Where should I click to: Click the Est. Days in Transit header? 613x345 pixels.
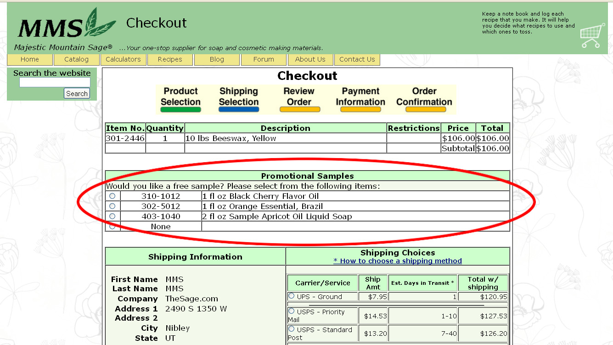click(x=423, y=283)
